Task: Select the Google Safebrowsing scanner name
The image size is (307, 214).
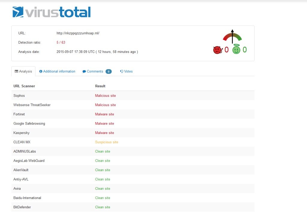Action: pos(29,124)
